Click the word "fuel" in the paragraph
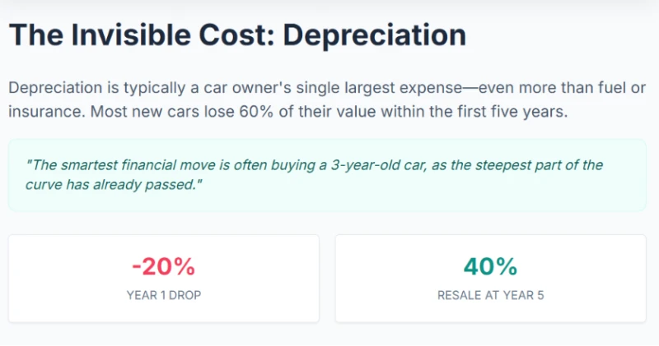The height and width of the screenshot is (346, 659). click(608, 88)
